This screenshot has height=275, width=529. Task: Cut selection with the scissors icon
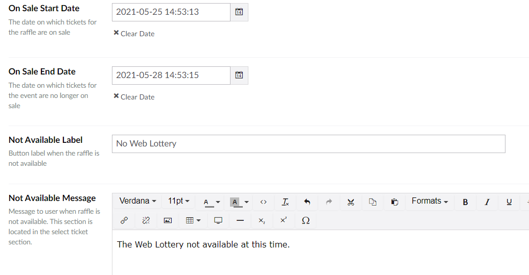(x=351, y=202)
